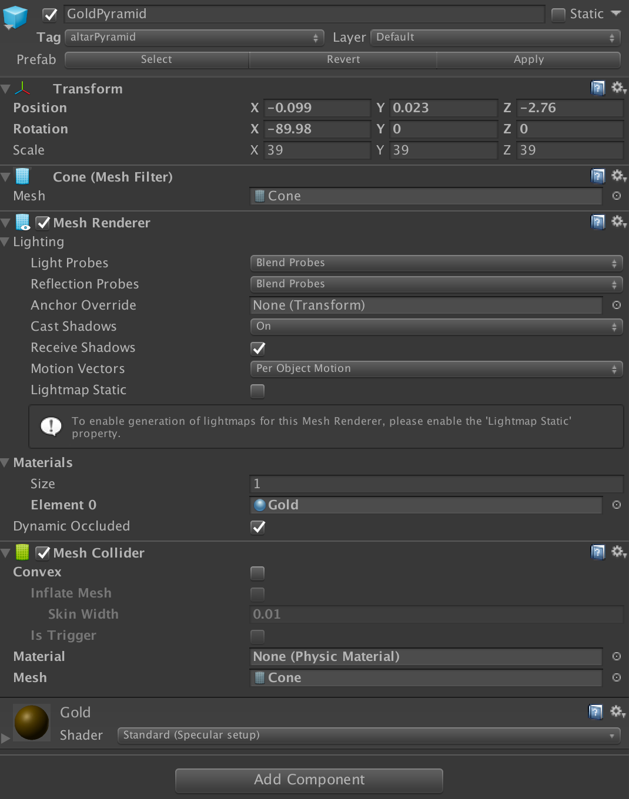Open the object picker for the Mesh field
The height and width of the screenshot is (799, 629).
coord(616,196)
